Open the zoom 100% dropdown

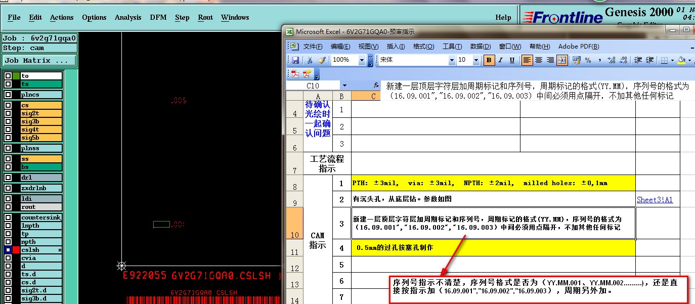click(x=362, y=60)
